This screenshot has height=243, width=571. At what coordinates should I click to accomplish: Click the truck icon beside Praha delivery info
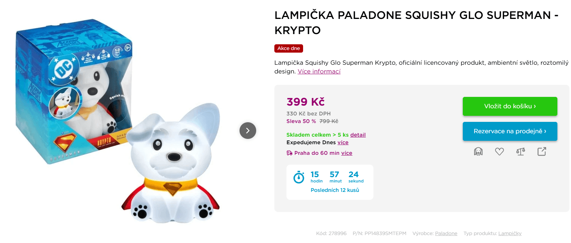point(289,153)
